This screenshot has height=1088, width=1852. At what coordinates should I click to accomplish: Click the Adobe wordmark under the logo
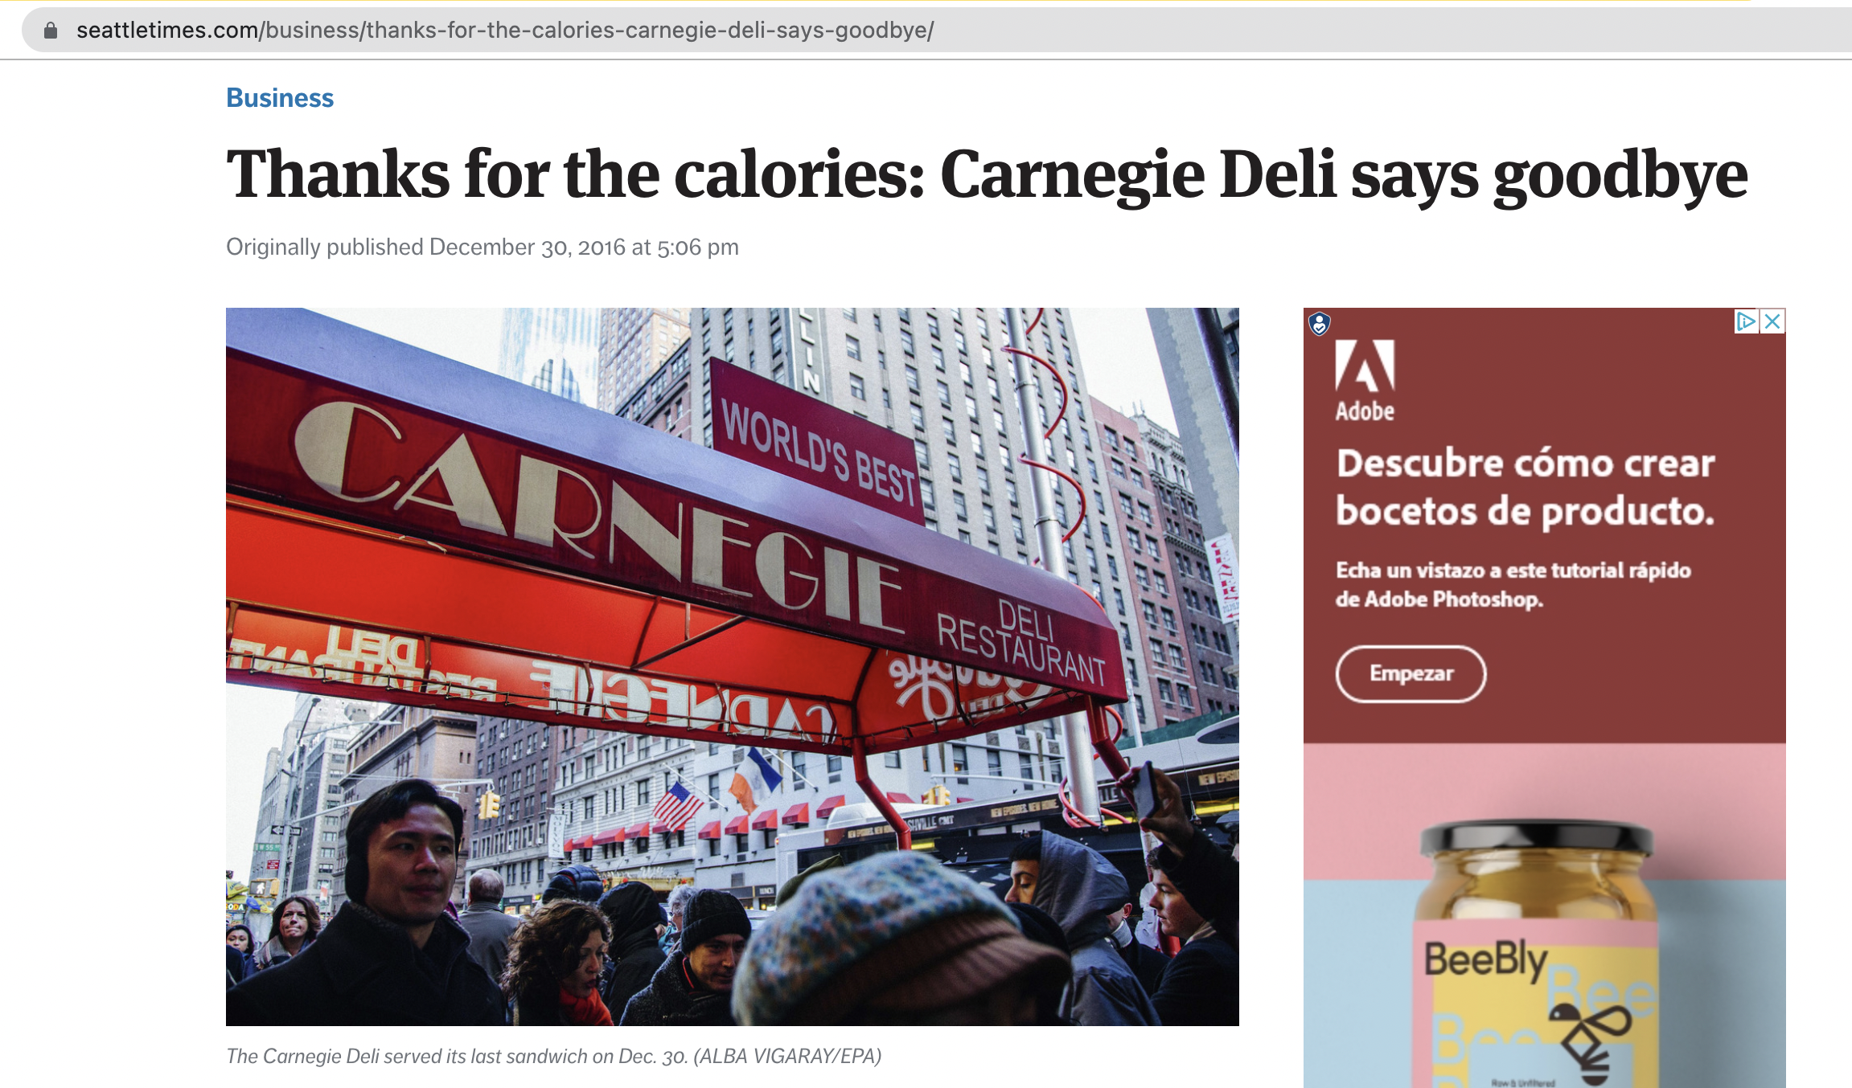point(1365,411)
